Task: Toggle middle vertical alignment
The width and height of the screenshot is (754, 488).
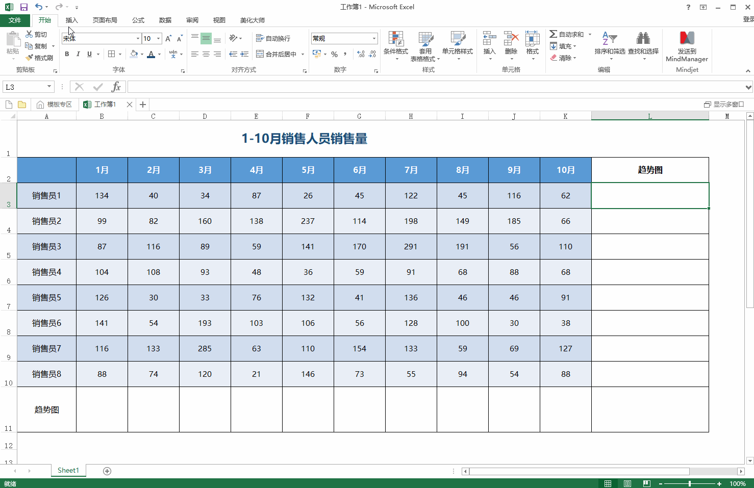Action: 206,38
